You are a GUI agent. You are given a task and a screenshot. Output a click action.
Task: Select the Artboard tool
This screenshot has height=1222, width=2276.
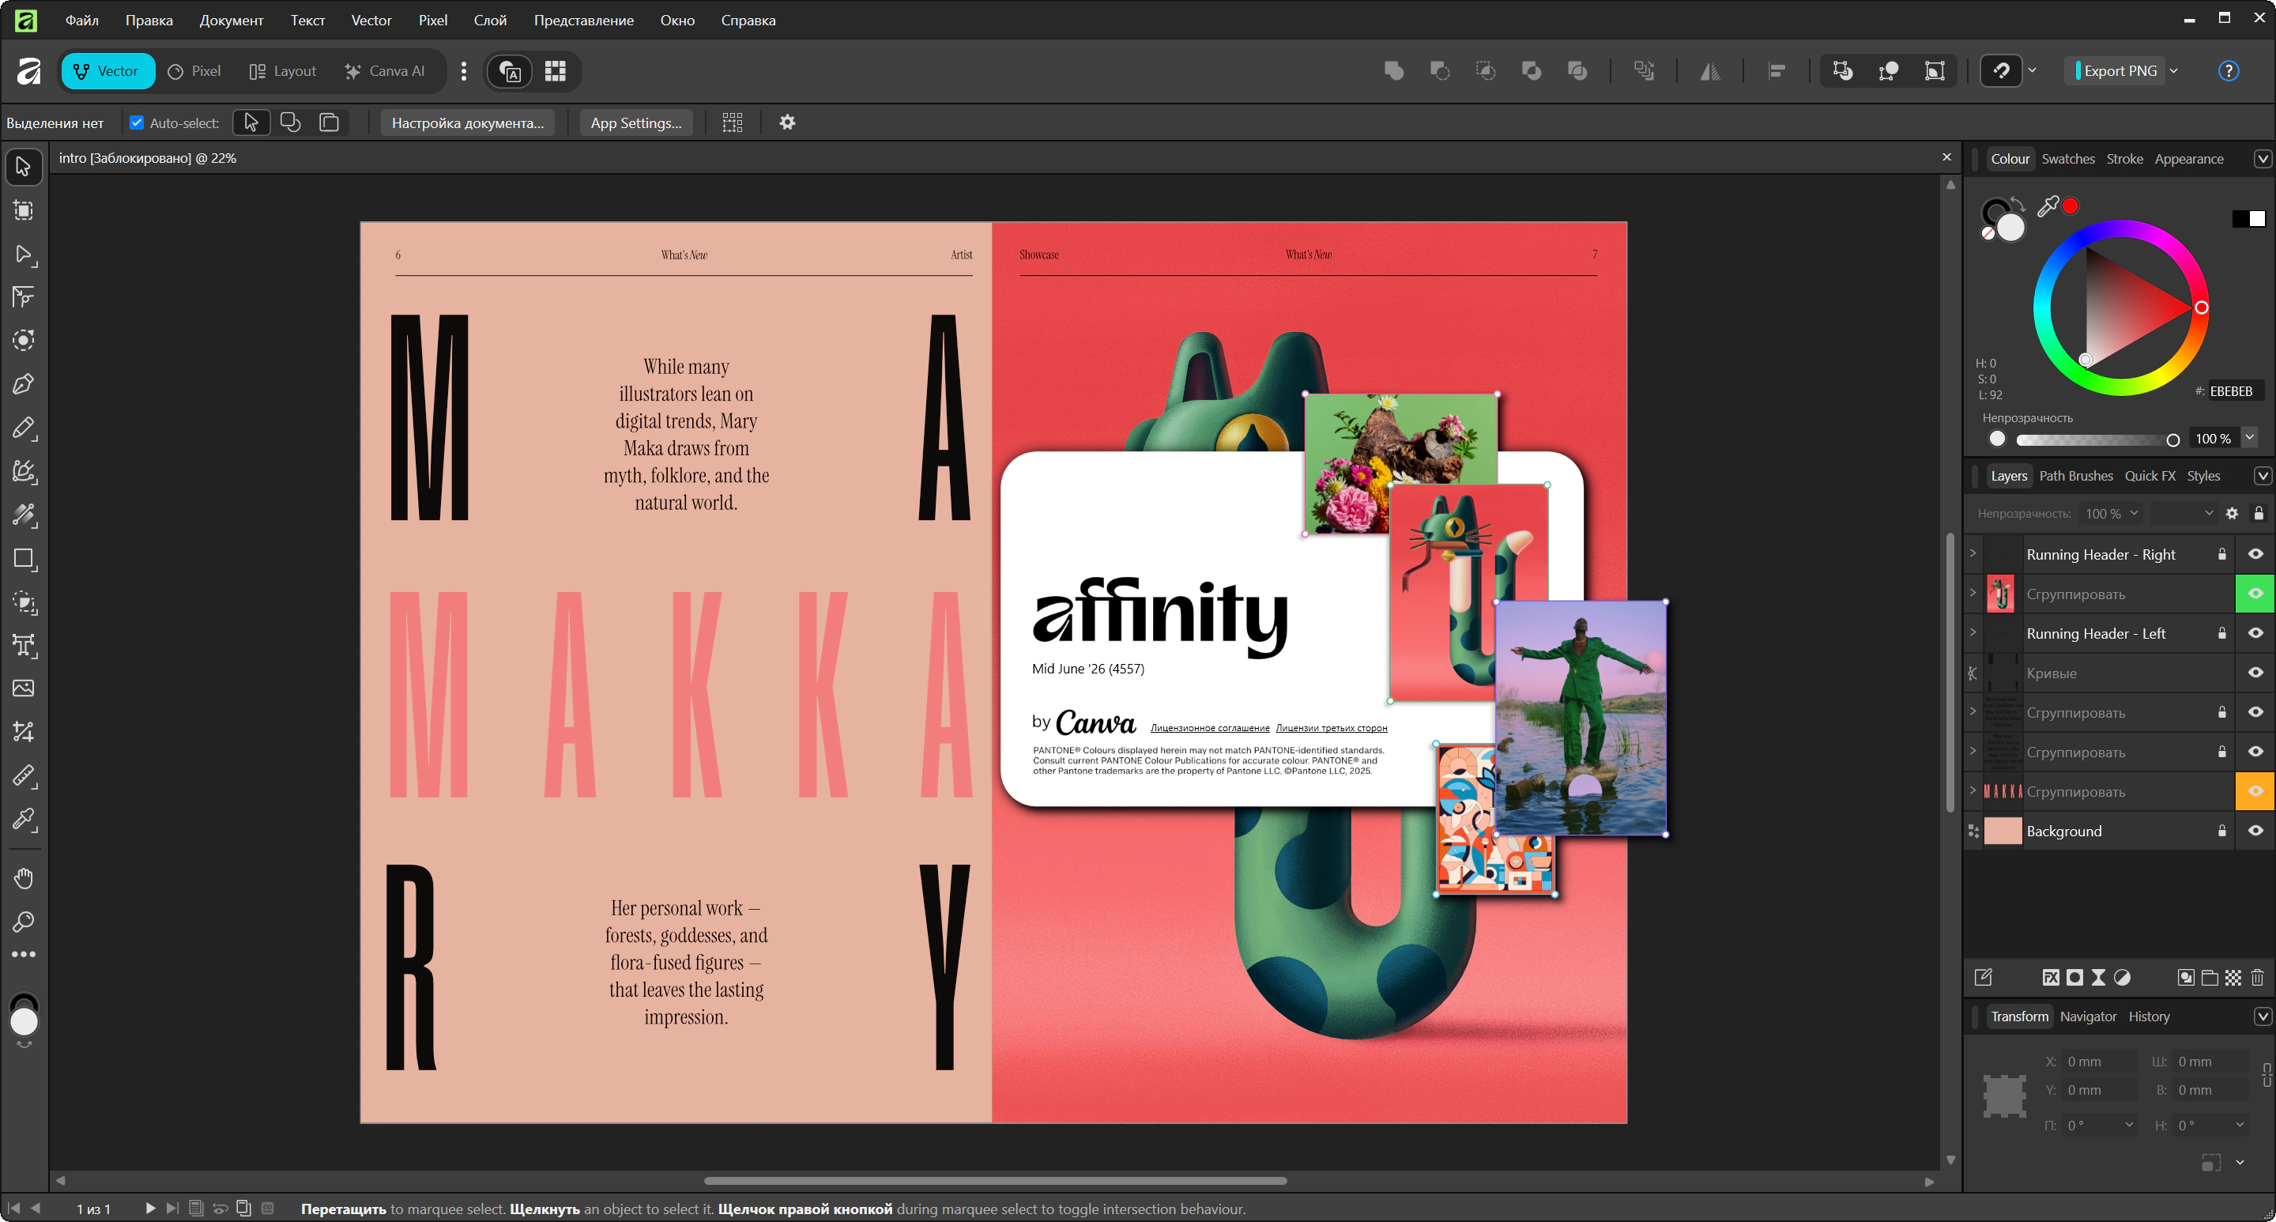coord(24,210)
